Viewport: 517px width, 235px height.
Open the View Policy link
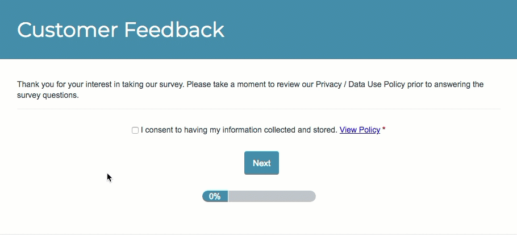click(360, 130)
